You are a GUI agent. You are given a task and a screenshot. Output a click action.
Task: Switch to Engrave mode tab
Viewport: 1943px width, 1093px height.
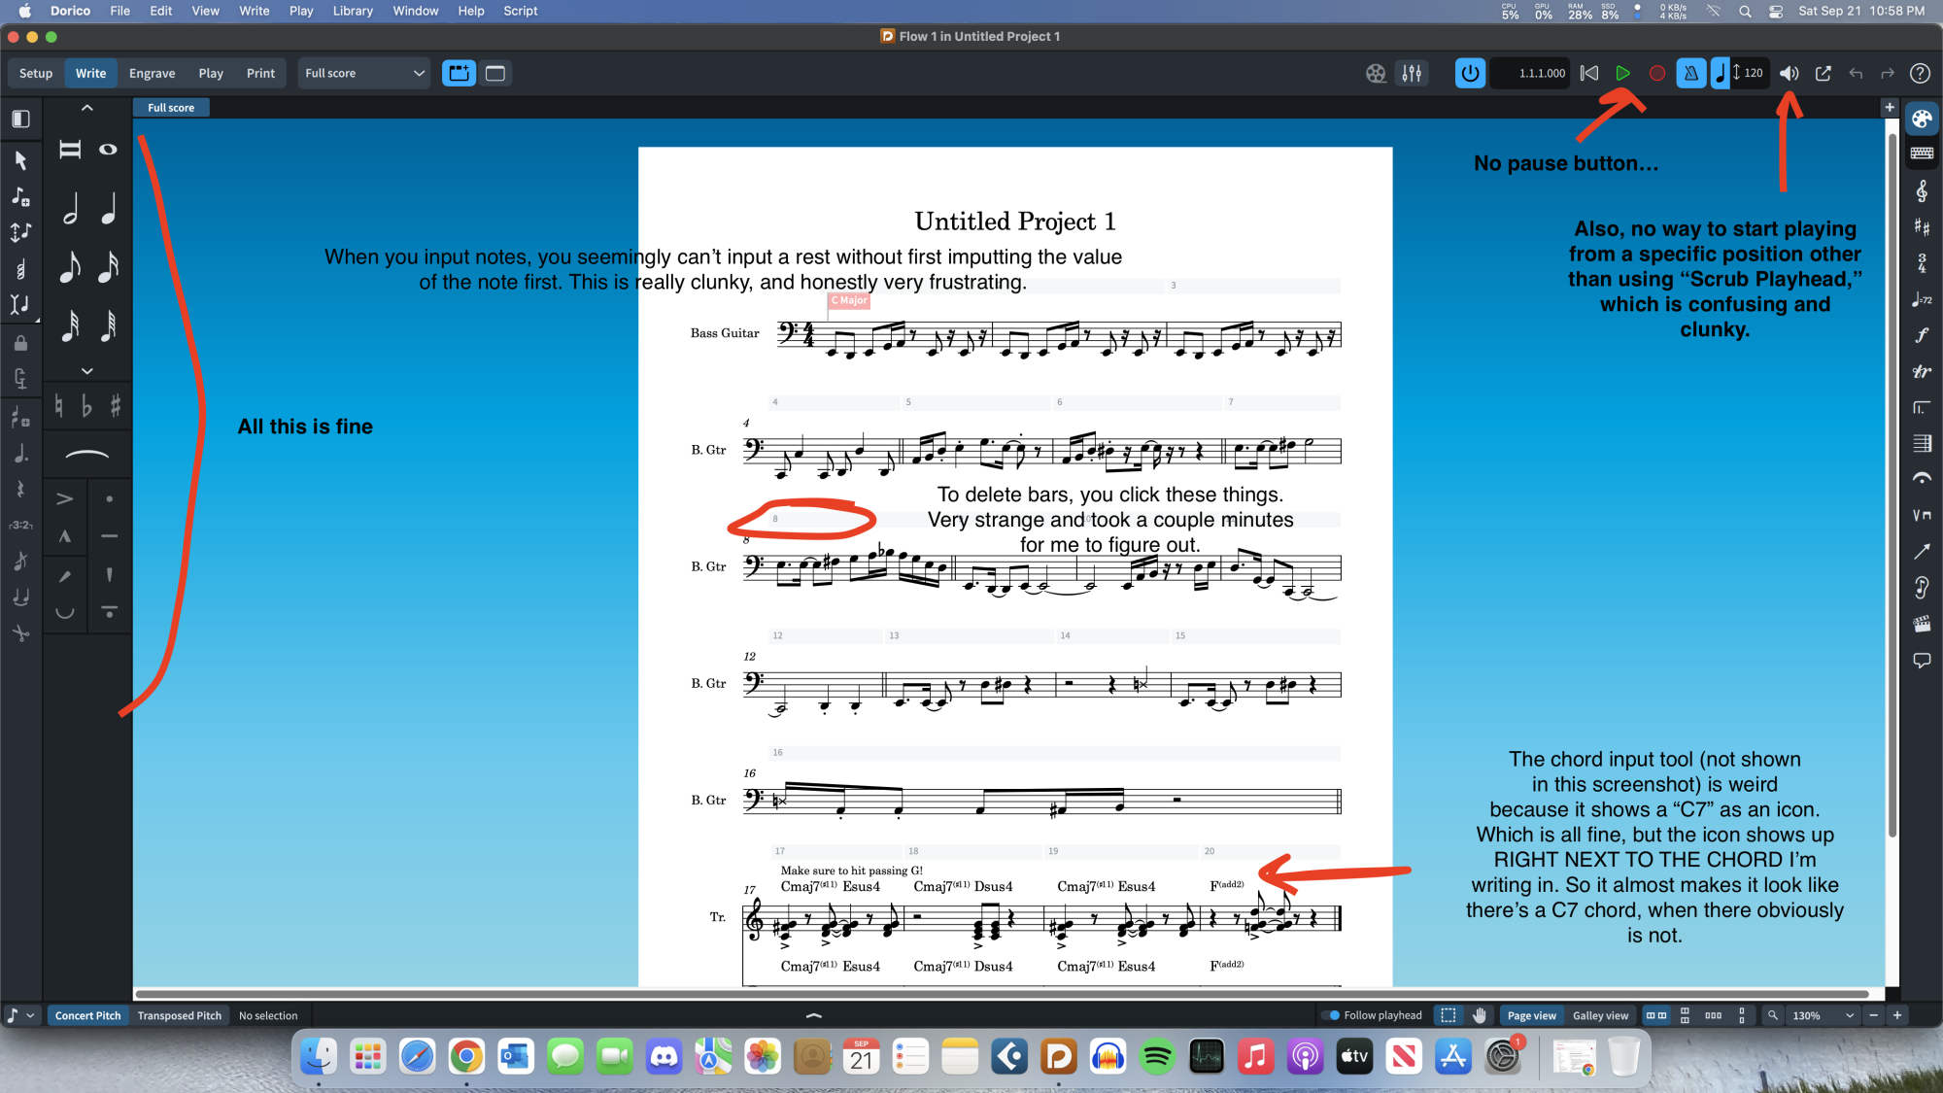click(x=152, y=73)
